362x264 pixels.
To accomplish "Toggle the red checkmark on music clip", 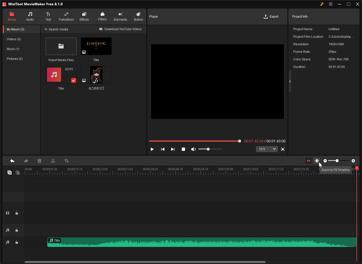I will (x=74, y=80).
